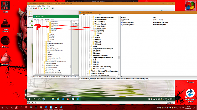Select OSUpgrade key in green-titled Registry Editor
This screenshot has width=197, height=110.
pyautogui.click(x=54, y=27)
